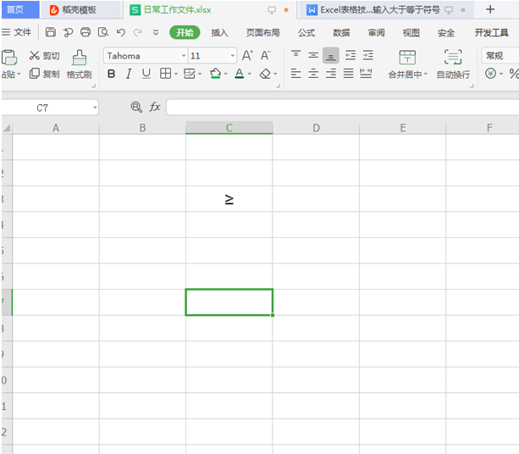Decrease indent icon
519x454 pixels.
[351, 55]
